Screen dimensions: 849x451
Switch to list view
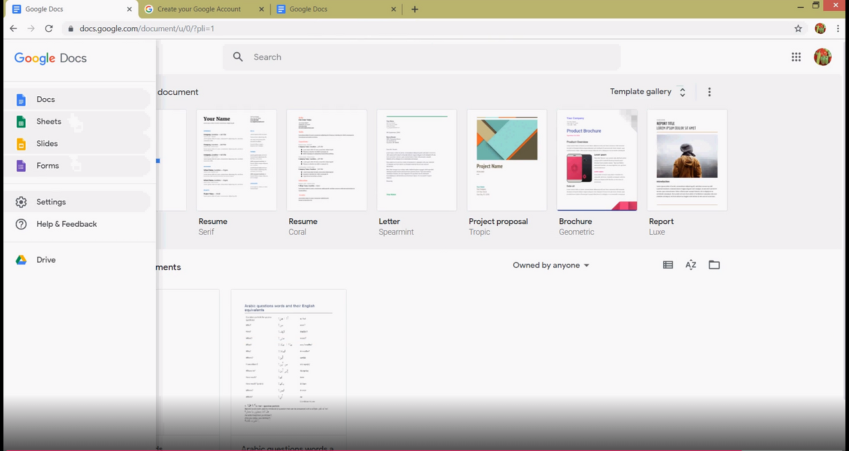[x=668, y=265]
